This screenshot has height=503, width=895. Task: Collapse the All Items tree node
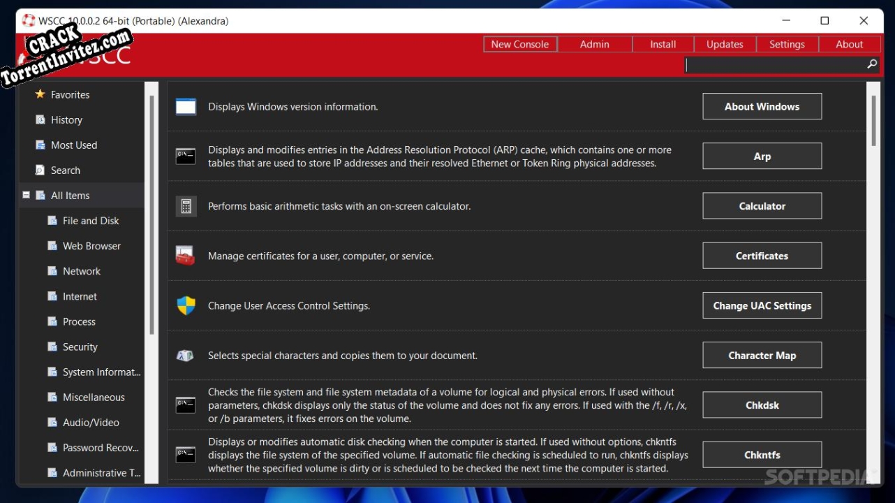26,195
